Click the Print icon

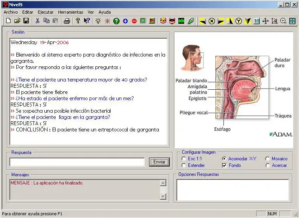tap(67, 21)
